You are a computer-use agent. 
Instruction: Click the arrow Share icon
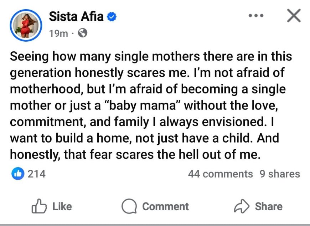[x=242, y=206]
